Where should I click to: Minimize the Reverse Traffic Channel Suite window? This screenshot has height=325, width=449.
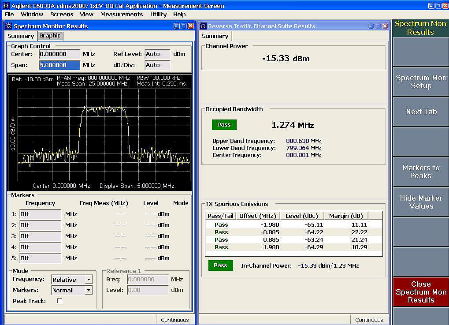371,26
